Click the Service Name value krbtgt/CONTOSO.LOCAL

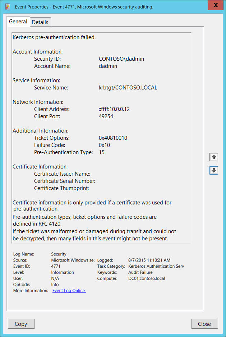pyautogui.click(x=128, y=88)
